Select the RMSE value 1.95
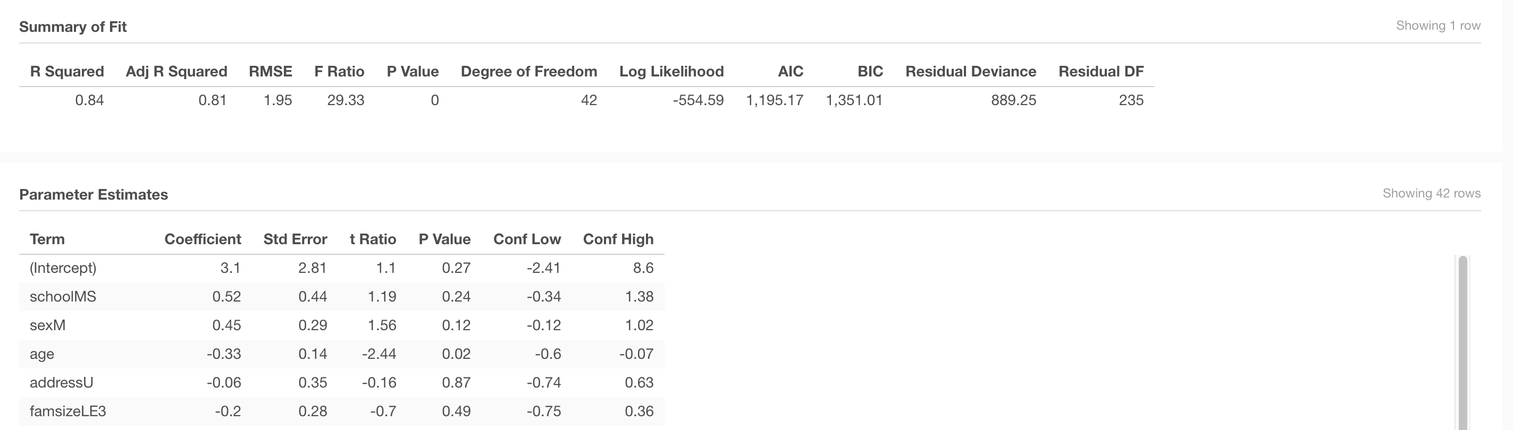1513x430 pixels. (278, 100)
